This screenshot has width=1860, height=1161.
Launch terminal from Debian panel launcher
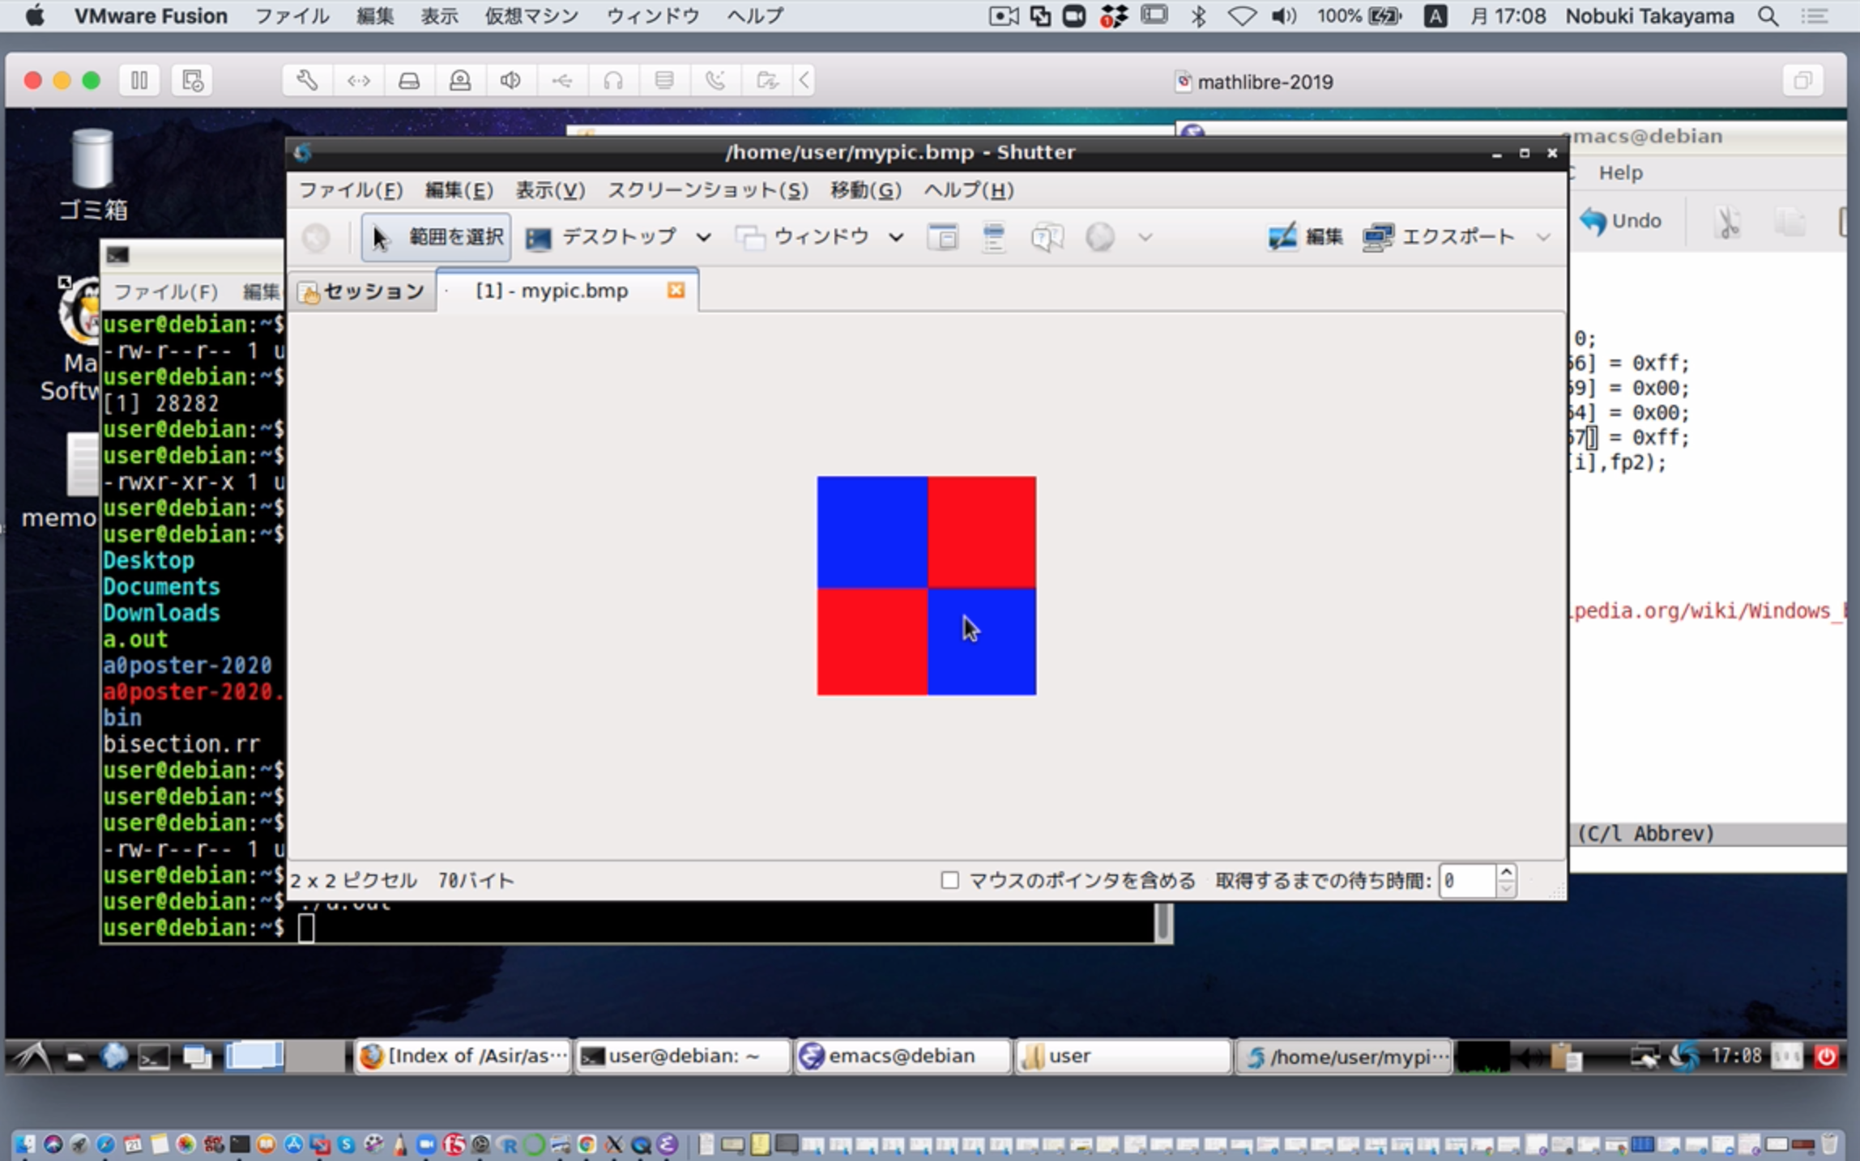[x=153, y=1057]
